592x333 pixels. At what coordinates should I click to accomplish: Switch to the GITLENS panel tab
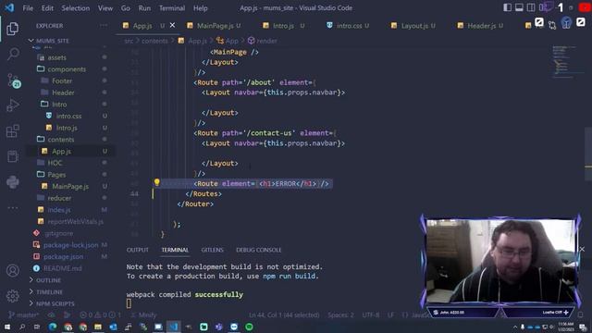[x=212, y=250]
